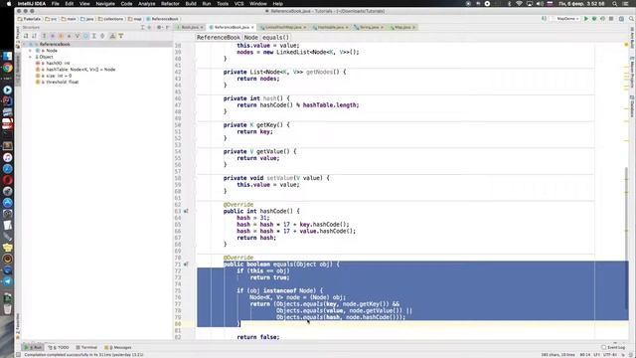
Task: Toggle Show non-public members lock in the Structure toolbar
Action: [x=69, y=36]
